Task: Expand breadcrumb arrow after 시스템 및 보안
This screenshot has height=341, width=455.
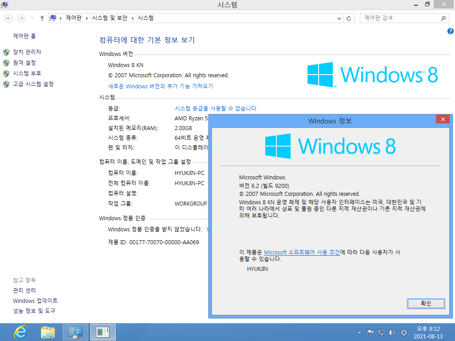Action: pyautogui.click(x=132, y=18)
